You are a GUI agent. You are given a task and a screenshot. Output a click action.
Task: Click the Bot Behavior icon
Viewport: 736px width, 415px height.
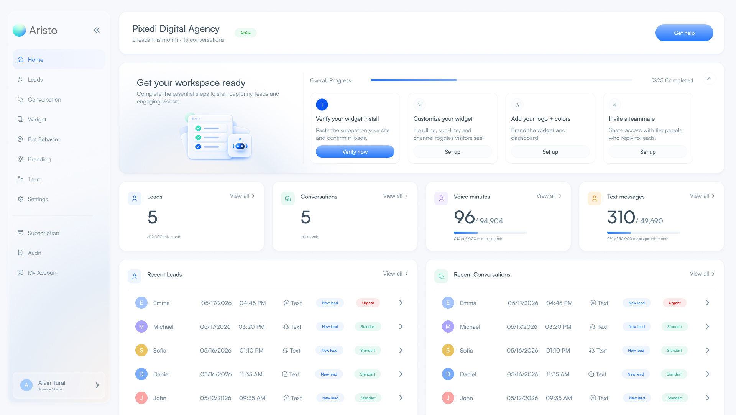point(20,139)
